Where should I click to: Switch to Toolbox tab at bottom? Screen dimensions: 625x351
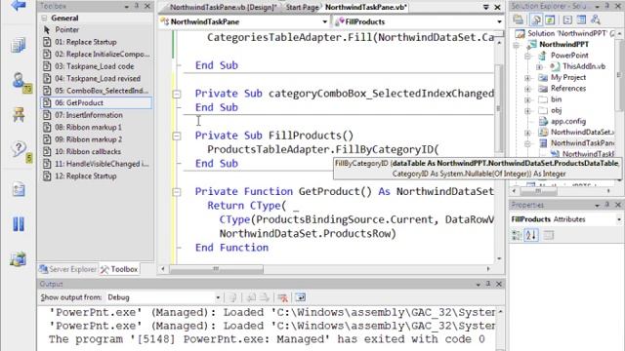click(119, 269)
